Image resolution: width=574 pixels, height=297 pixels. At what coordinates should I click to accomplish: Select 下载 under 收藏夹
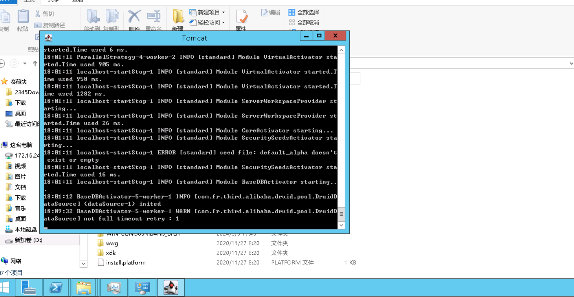[x=16, y=103]
